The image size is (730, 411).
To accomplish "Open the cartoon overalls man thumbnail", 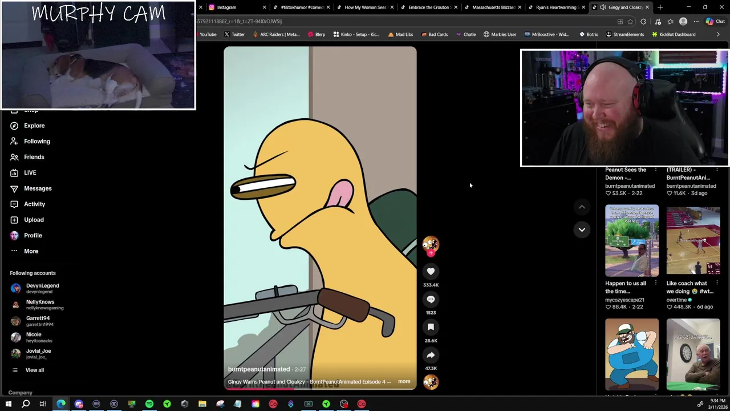I will tap(632, 354).
